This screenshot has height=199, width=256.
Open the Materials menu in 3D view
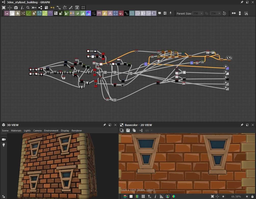click(16, 131)
